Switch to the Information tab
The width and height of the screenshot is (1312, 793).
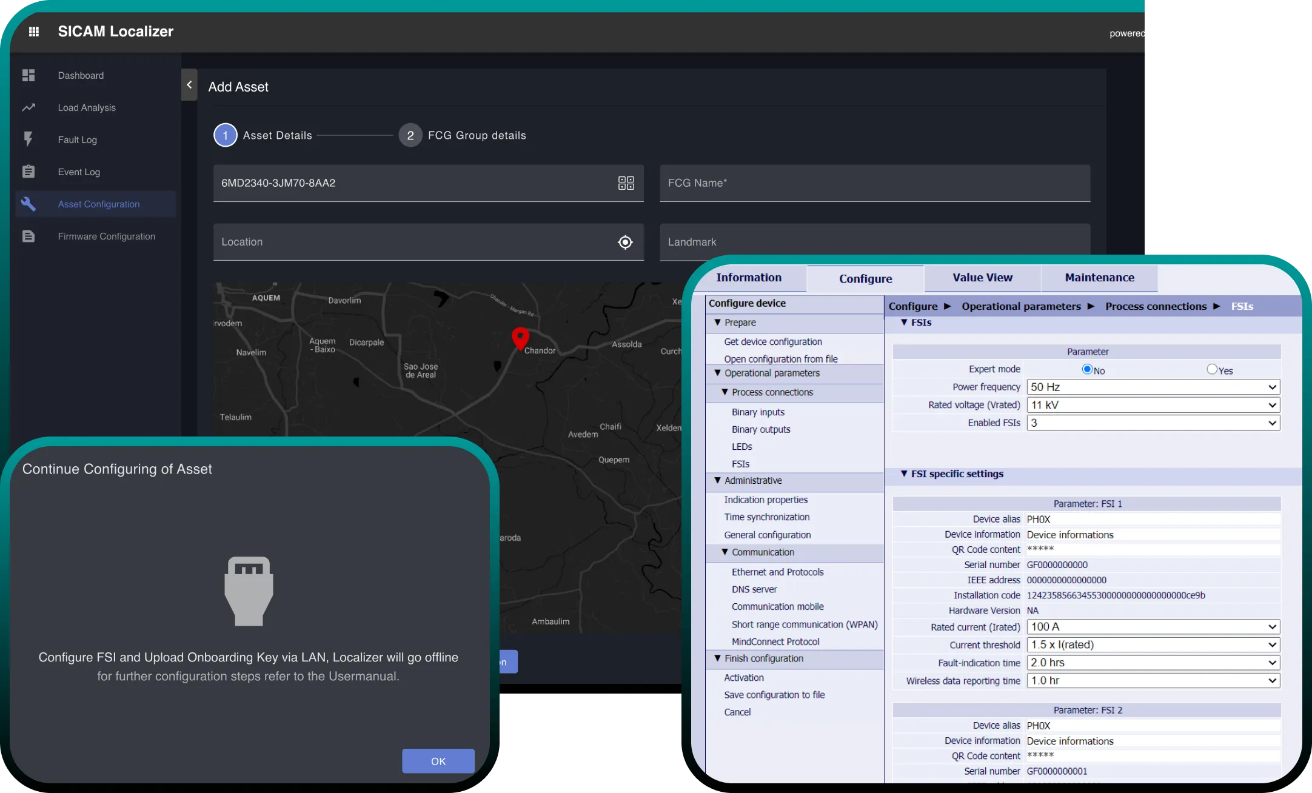[749, 278]
